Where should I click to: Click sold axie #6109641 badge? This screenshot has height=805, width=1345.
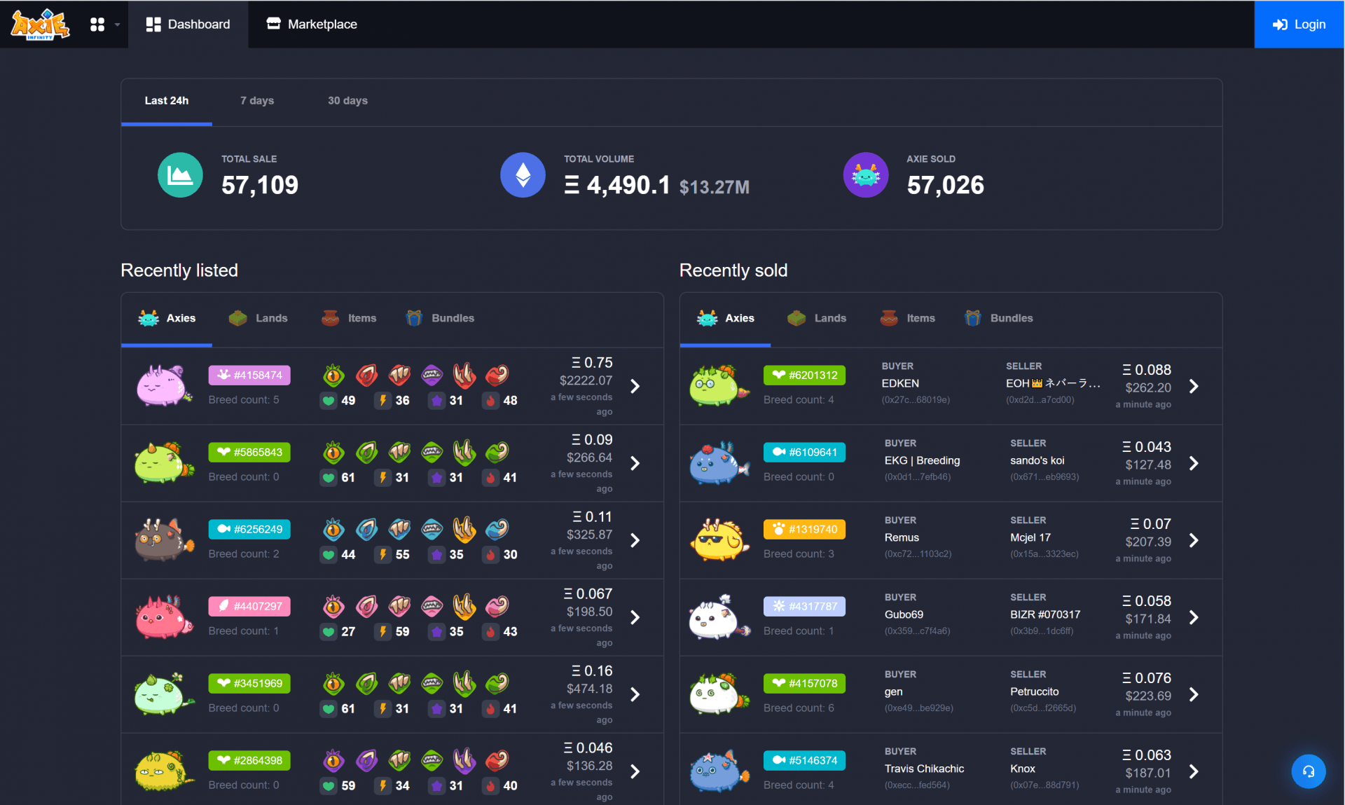[x=804, y=453]
